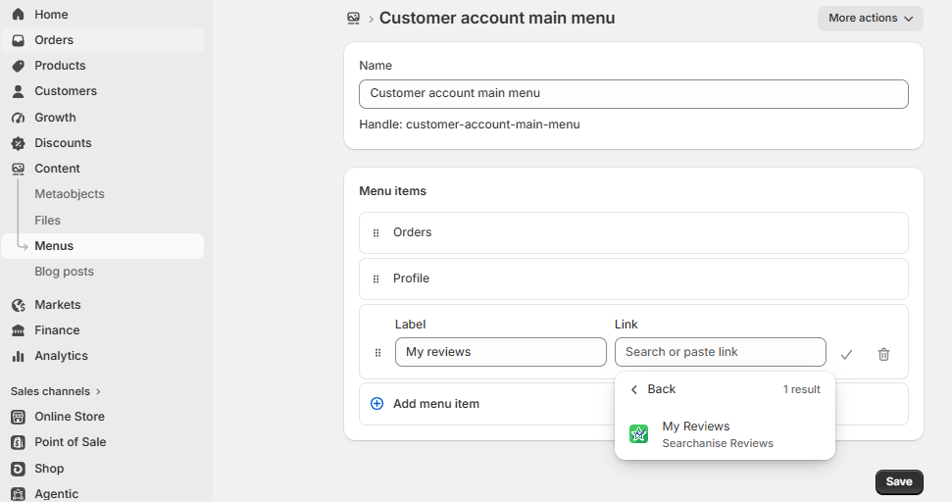Click the plus icon for Add menu item
This screenshot has height=502, width=952.
[377, 404]
